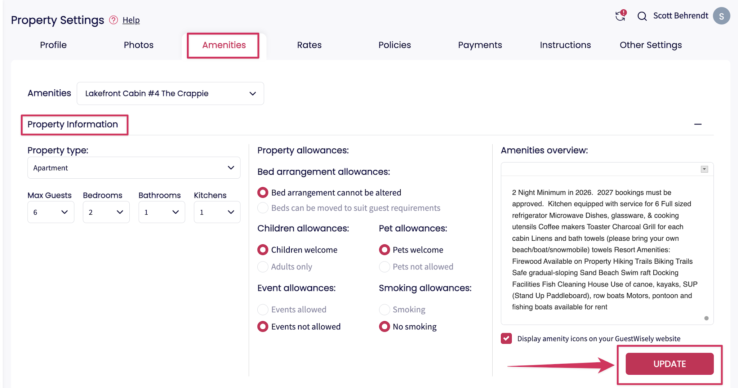
Task: Select Pets not allowed
Action: click(x=384, y=267)
